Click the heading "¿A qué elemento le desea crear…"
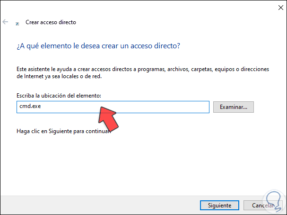The width and height of the screenshot is (287, 215). 99,46
